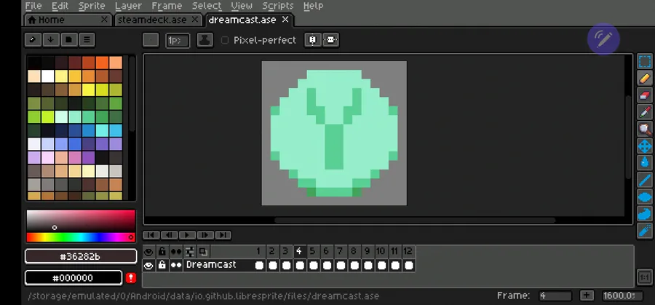Open the Edit menu
Viewport: 655px width, 305px height.
coord(60,6)
